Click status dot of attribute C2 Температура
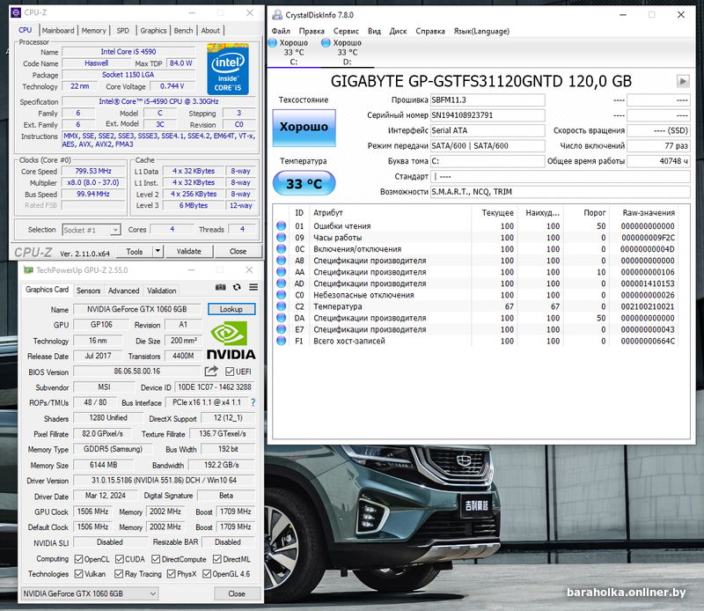 pos(281,306)
